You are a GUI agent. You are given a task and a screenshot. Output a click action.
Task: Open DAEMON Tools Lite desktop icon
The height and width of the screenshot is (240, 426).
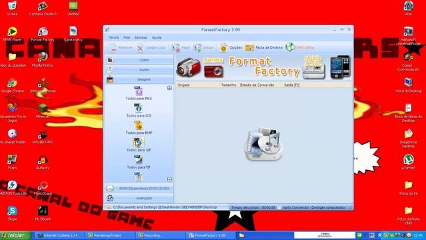(x=12, y=188)
